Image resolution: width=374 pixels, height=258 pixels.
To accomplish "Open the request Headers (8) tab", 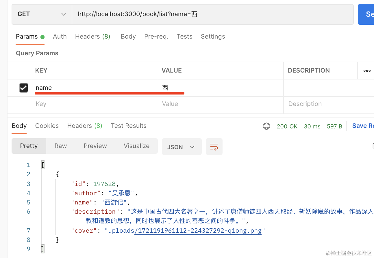I will coord(92,37).
